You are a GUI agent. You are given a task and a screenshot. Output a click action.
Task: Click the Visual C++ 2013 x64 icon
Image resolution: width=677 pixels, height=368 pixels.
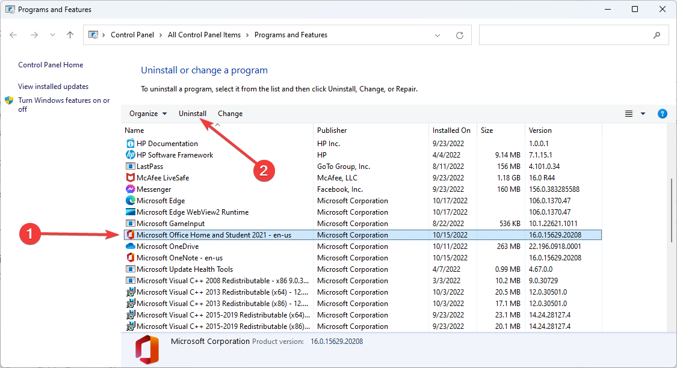point(130,292)
